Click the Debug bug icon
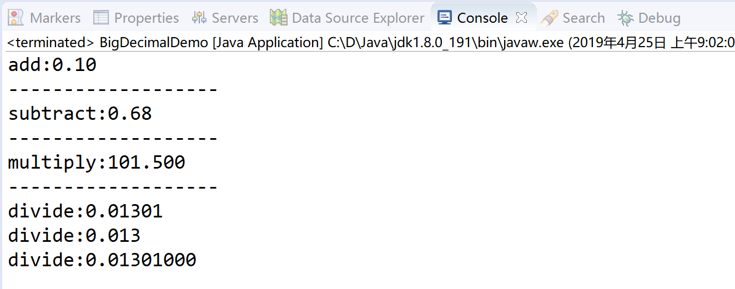The height and width of the screenshot is (289, 735). 626,18
